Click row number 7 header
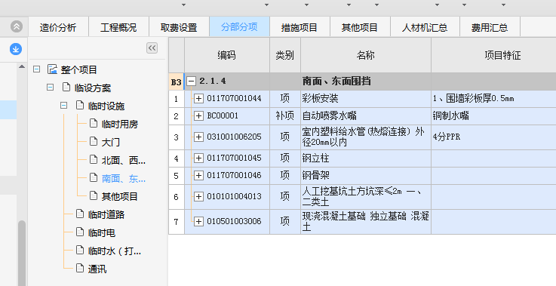 (x=177, y=222)
